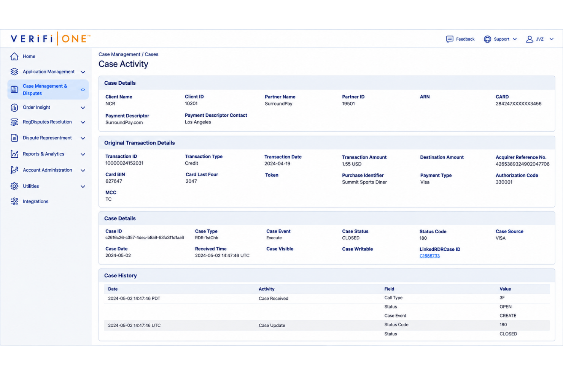Expand the Utilities chevron

click(83, 187)
